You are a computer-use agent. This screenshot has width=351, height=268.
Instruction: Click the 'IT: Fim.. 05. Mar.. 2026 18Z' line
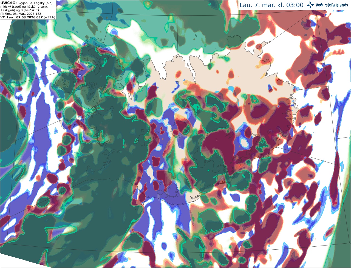(x=21, y=13)
